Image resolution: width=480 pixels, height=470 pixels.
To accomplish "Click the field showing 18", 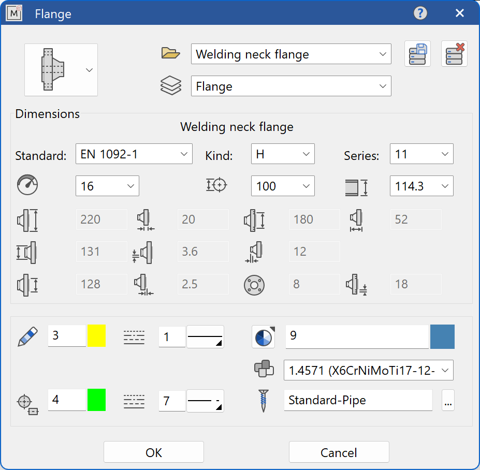I will click(x=416, y=284).
